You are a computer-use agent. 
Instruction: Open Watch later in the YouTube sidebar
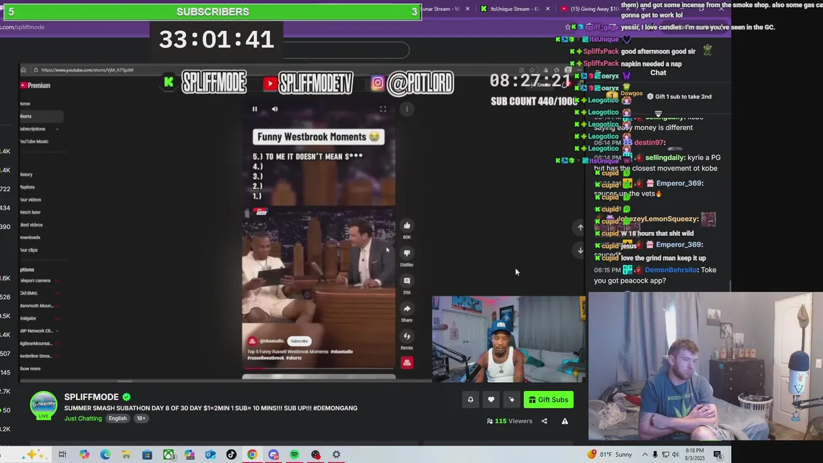click(30, 212)
